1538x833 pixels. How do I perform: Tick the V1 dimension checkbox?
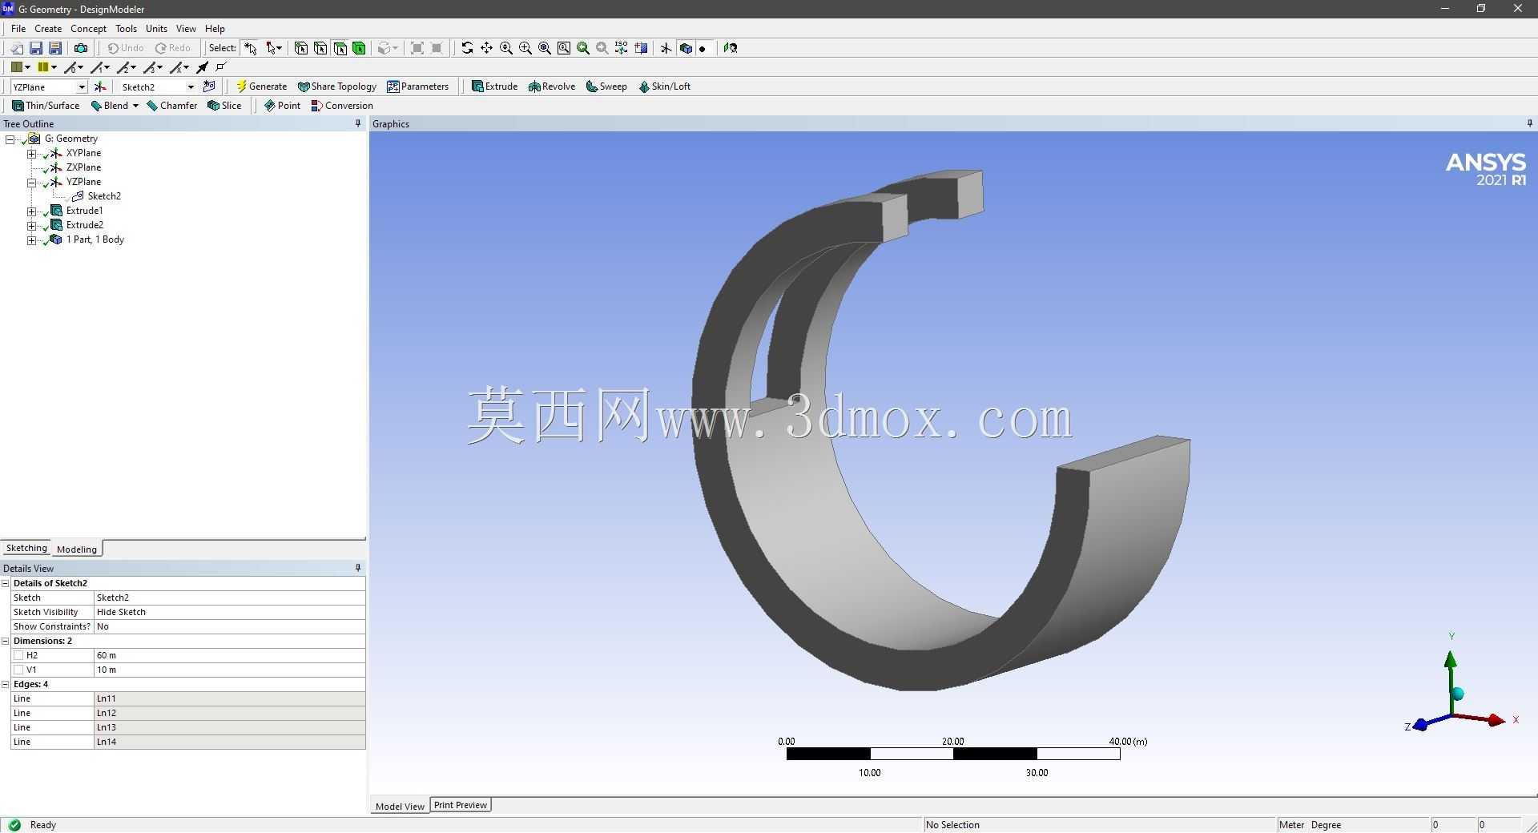tap(18, 670)
